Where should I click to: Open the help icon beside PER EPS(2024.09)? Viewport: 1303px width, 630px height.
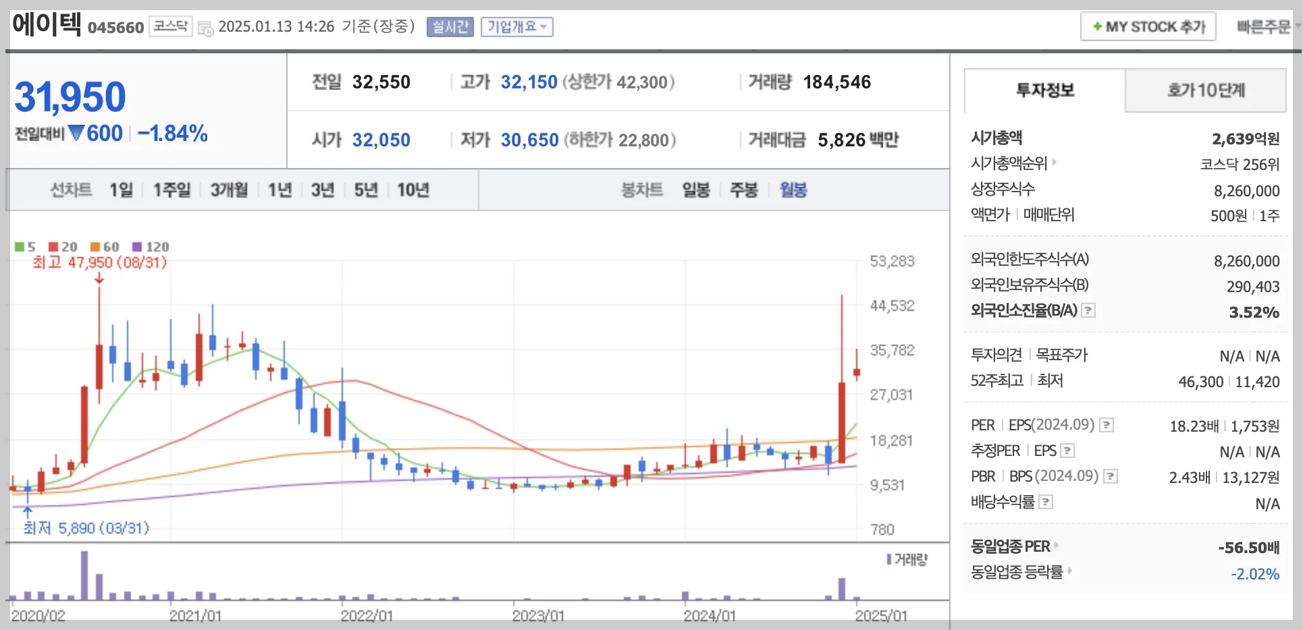click(x=1107, y=425)
